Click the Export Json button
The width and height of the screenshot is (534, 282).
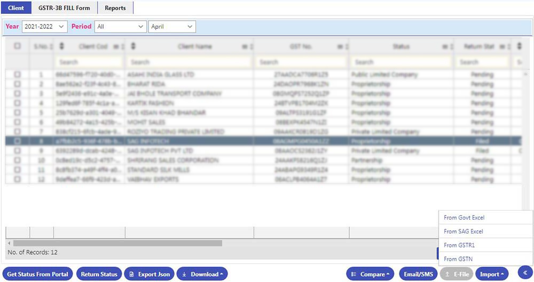149,274
